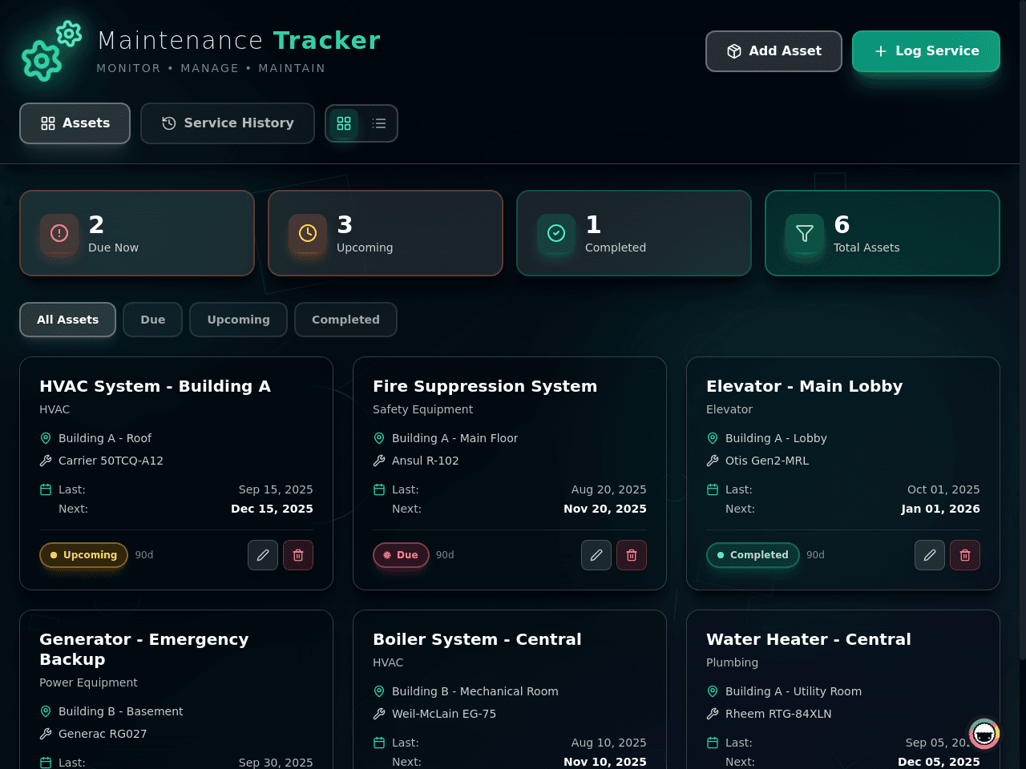Click the wrench icon beside Carrier 50TCQ-A12
Screen dimensions: 1026x769
pos(46,461)
